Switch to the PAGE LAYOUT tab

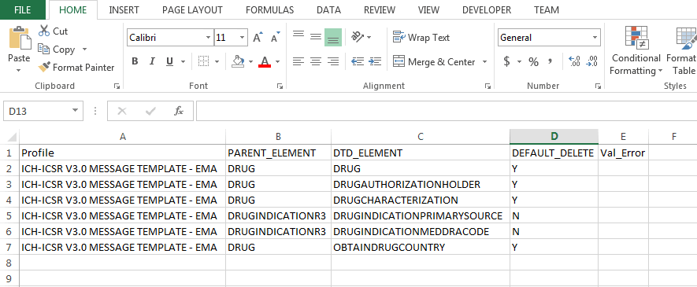192,9
